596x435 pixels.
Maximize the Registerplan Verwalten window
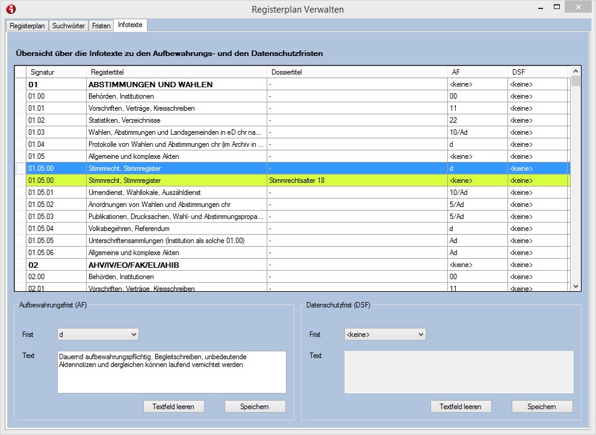point(557,7)
